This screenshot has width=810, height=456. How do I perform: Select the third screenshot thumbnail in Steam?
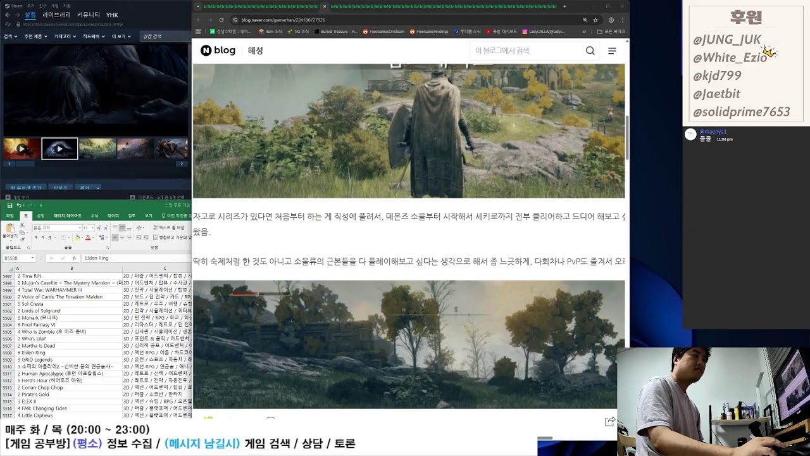coord(97,149)
